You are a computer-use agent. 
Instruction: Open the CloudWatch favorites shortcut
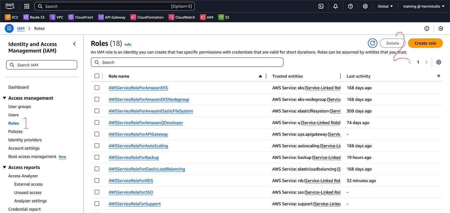tap(182, 17)
